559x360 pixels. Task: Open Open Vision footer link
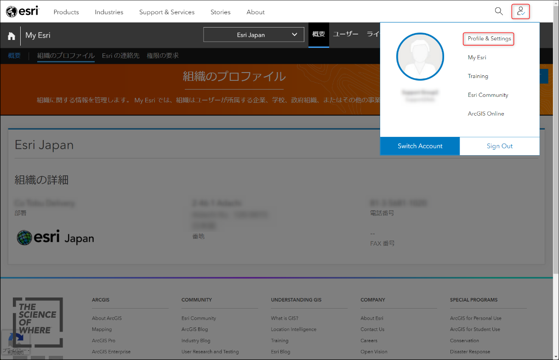374,352
